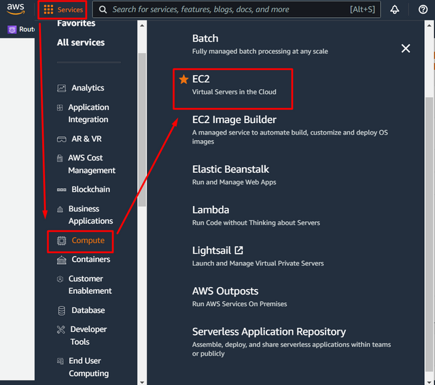Open the help question mark icon
435x385 pixels.
point(423,10)
